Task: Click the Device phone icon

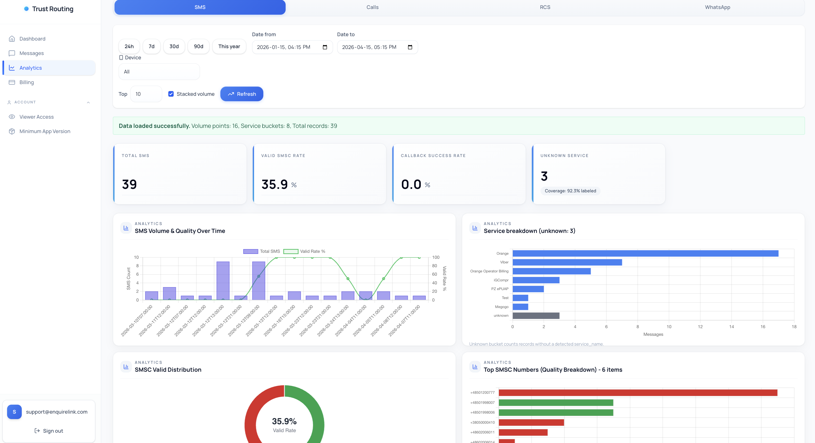Action: pos(121,58)
